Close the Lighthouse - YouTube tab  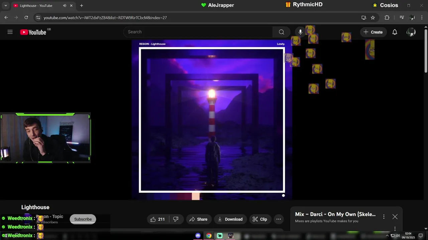[71, 5]
